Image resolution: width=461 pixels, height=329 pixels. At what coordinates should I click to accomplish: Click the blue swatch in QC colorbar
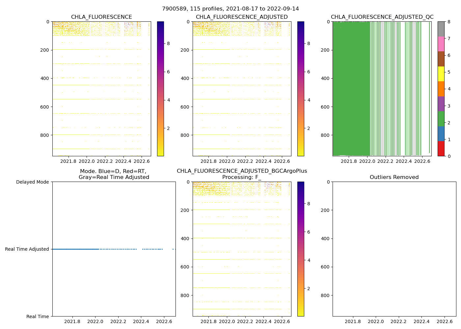click(x=441, y=134)
